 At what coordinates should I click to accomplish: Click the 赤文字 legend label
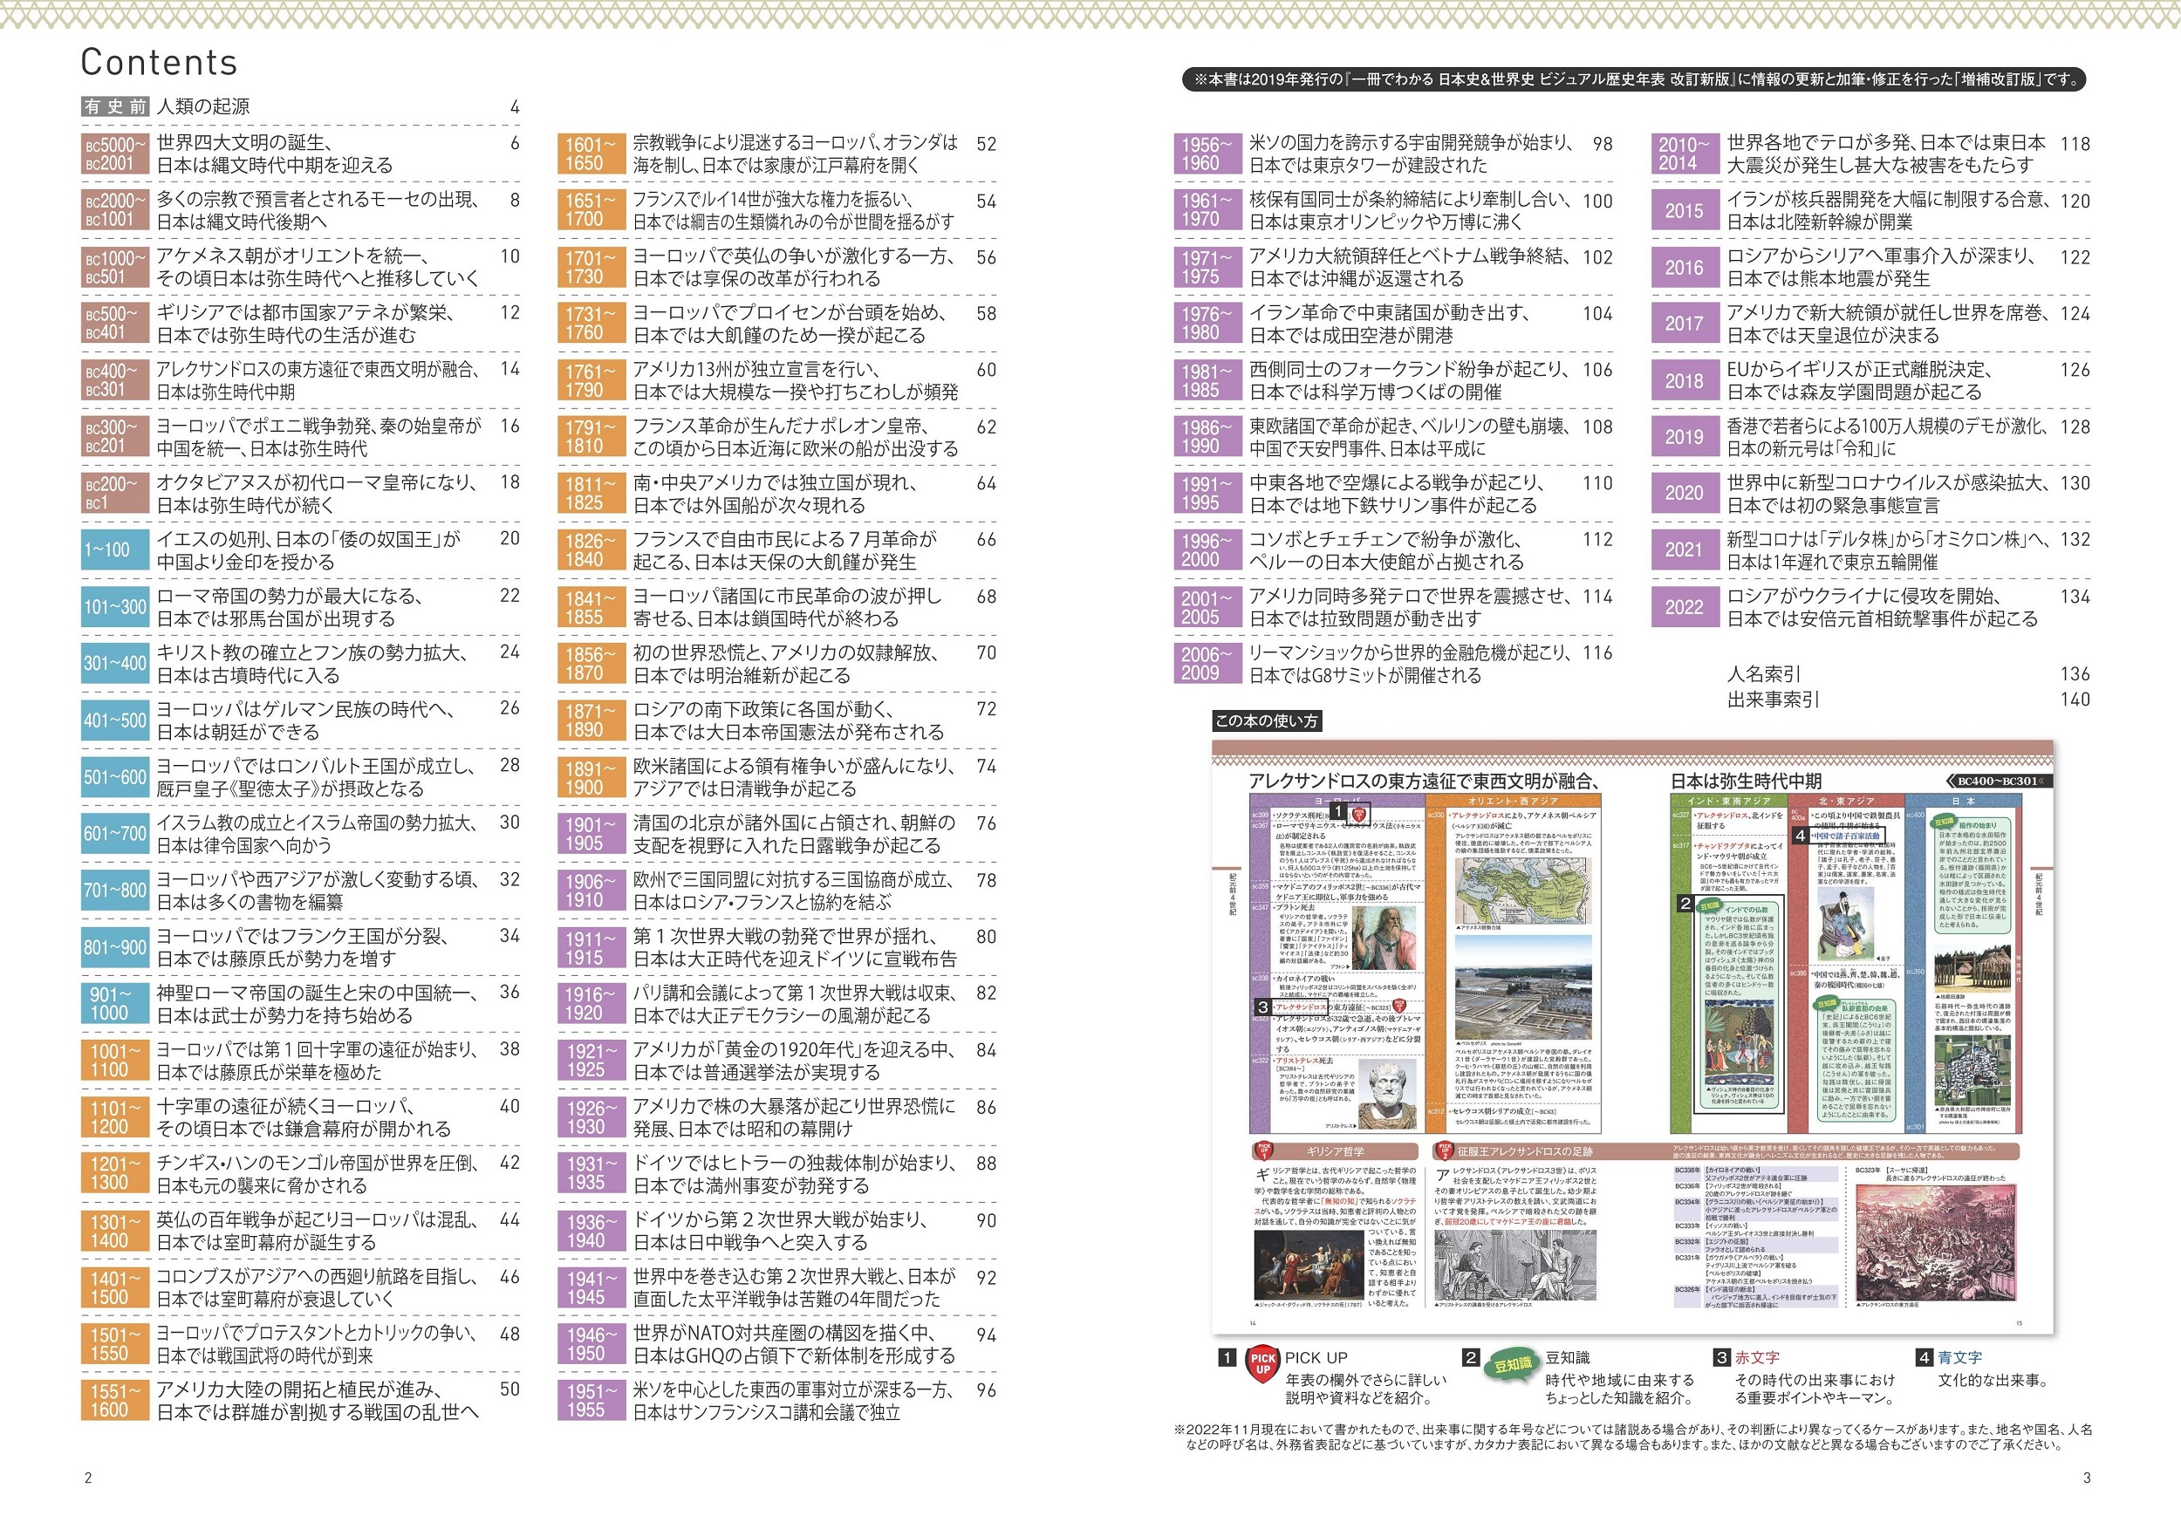click(x=1757, y=1357)
